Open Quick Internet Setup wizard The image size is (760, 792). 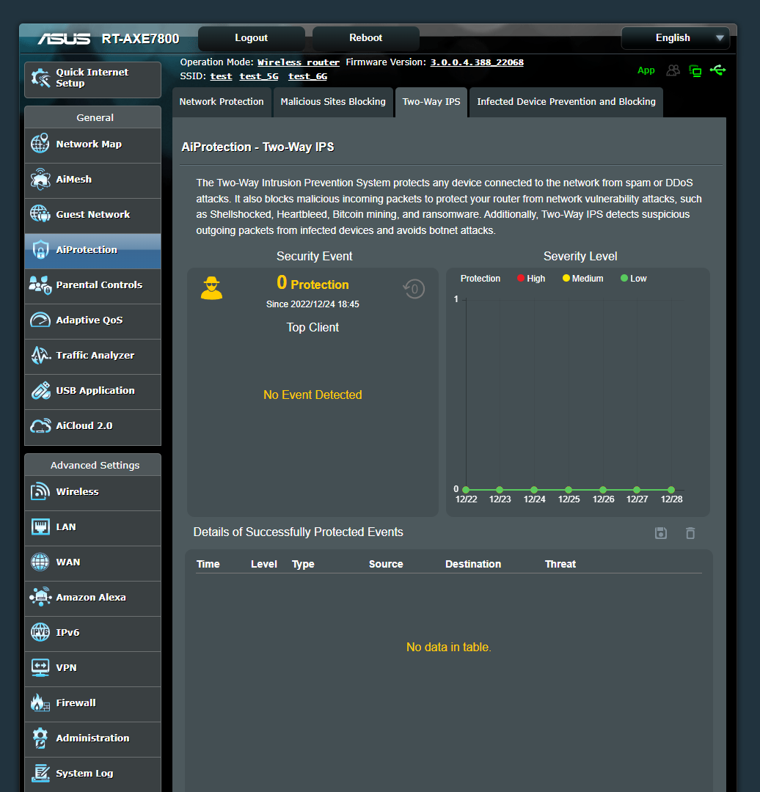(92, 79)
